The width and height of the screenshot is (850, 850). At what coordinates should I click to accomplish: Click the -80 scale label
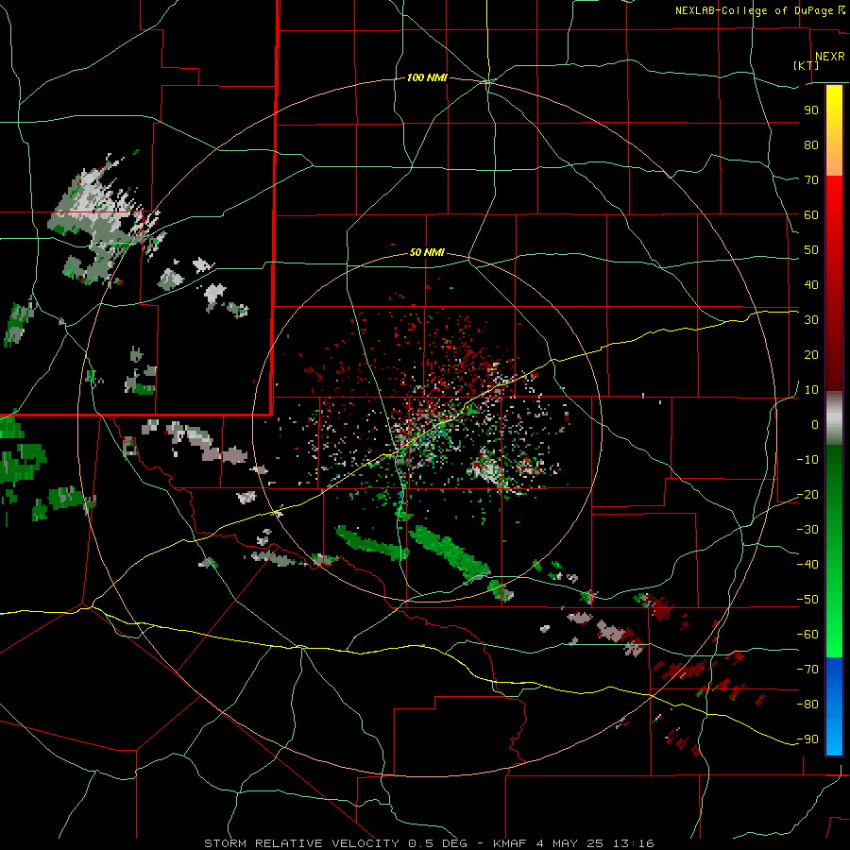807,705
